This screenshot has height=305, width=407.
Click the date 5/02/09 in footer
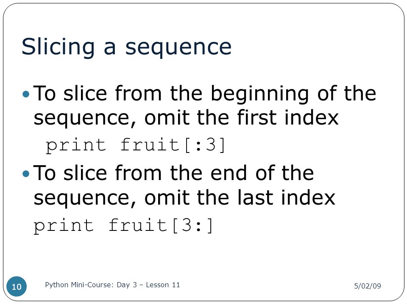[x=368, y=286]
